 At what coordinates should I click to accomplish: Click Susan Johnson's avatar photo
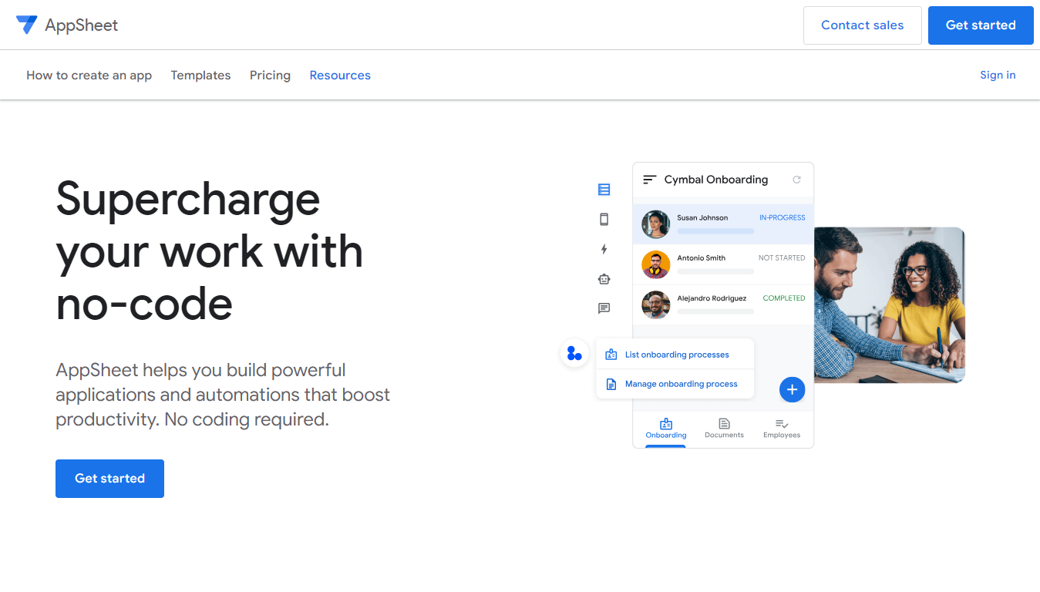(x=656, y=224)
